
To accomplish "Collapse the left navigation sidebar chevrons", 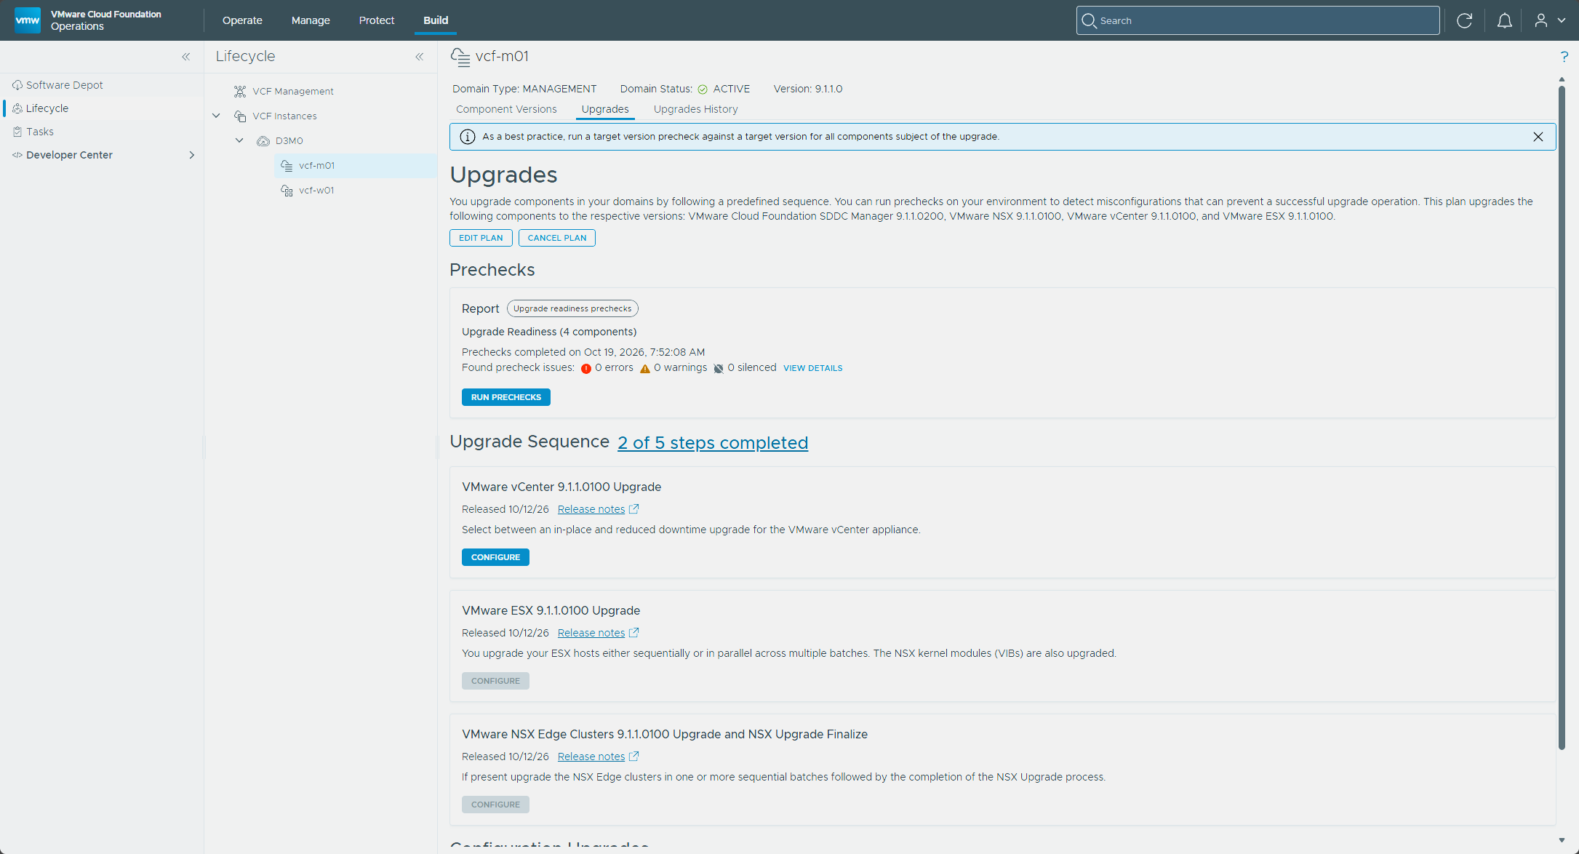I will (x=186, y=57).
